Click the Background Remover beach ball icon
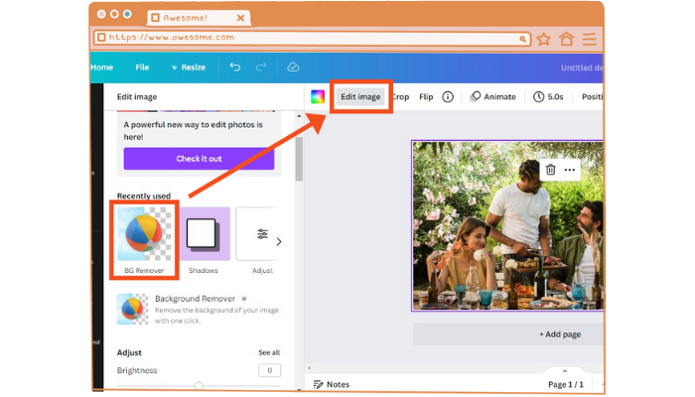Viewport: 695px width, 397px height. point(132,309)
